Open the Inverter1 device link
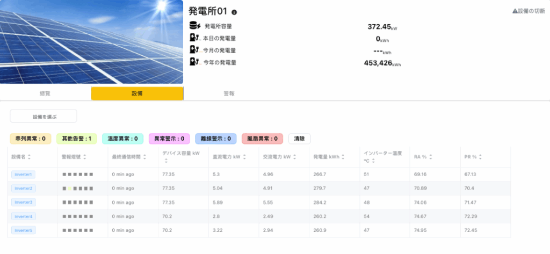Screen dimensions: 550x254 [x=24, y=175]
